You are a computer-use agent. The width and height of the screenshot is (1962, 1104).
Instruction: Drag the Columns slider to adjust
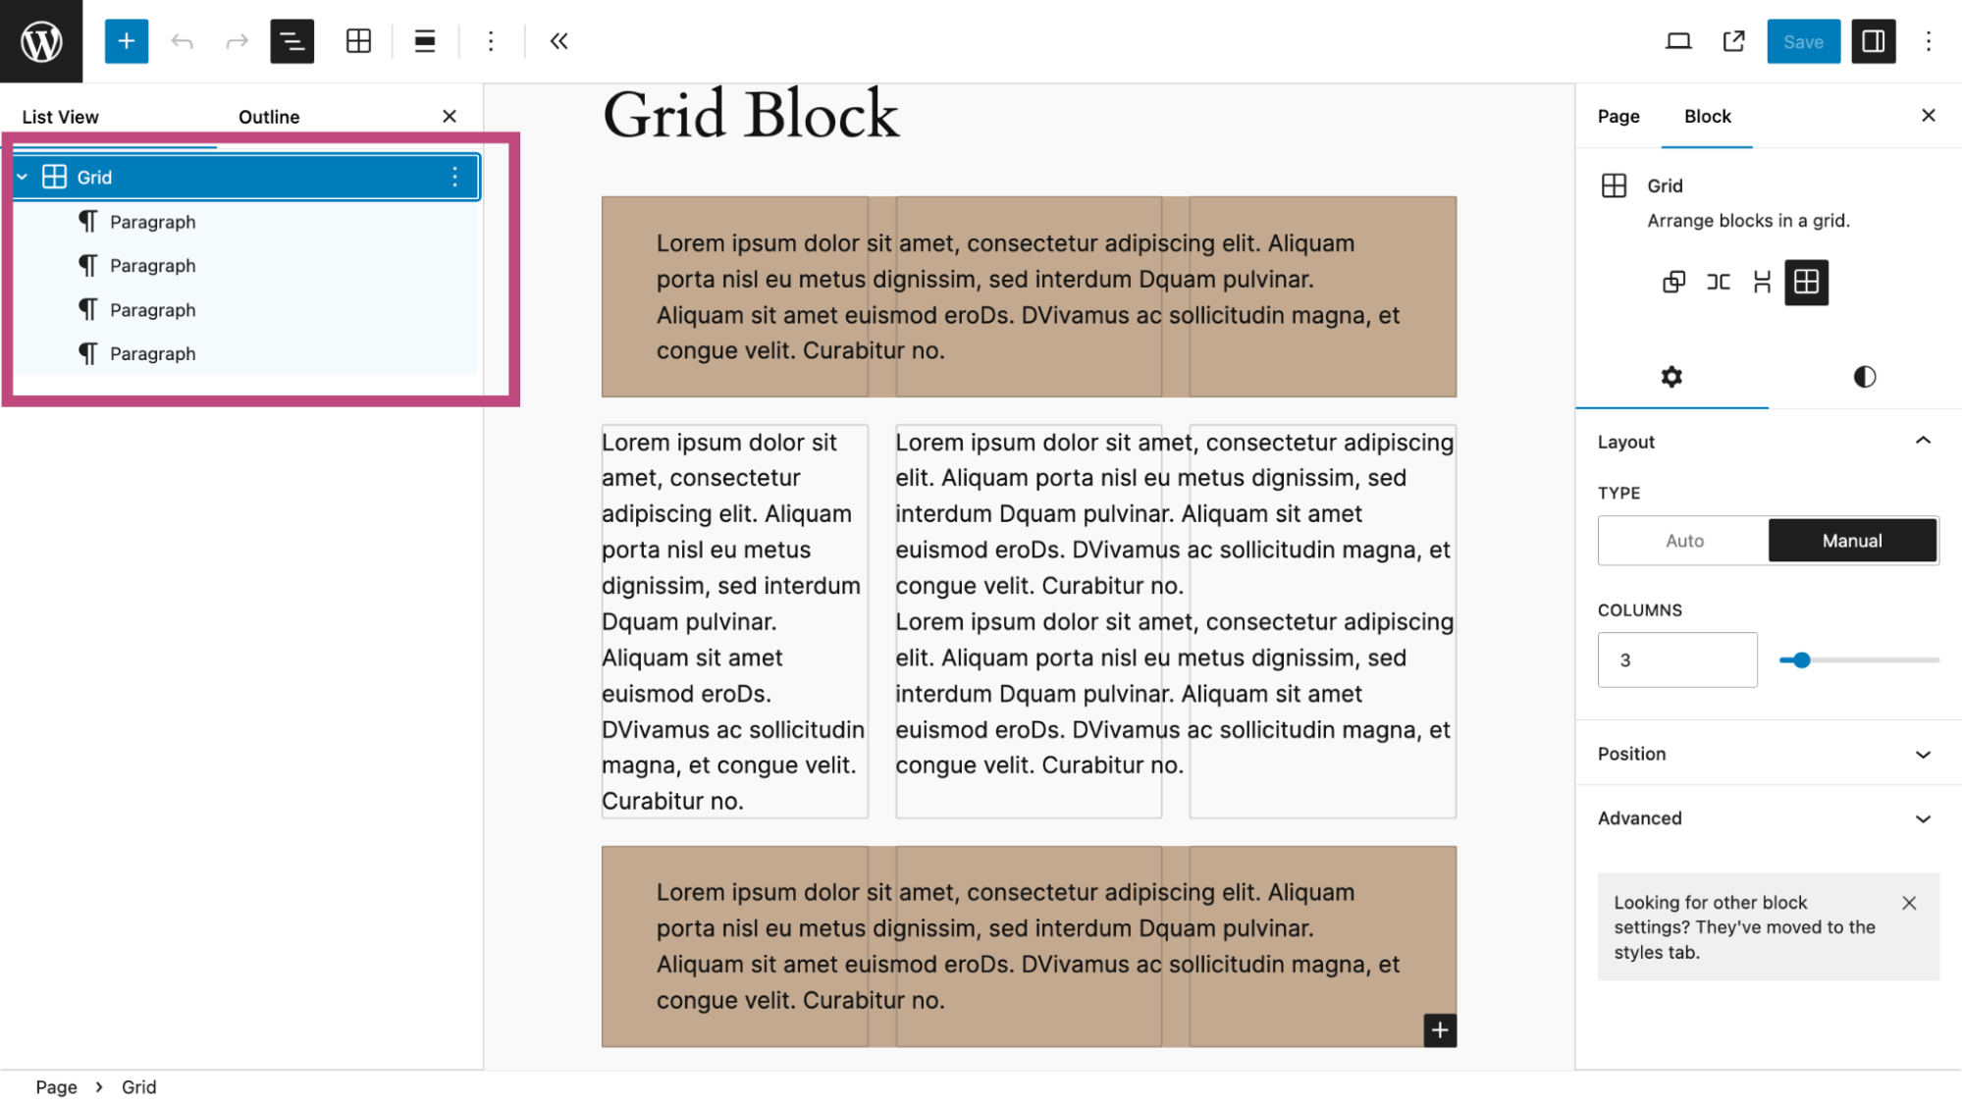[1800, 659]
